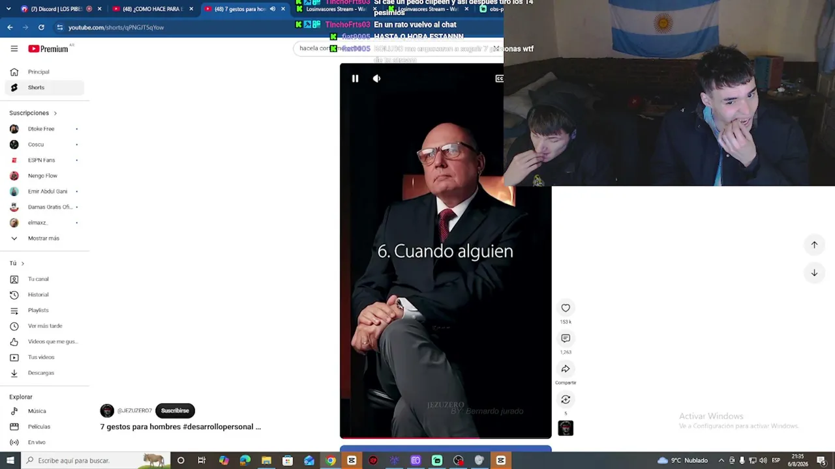Open the Windows Start menu

(x=10, y=461)
